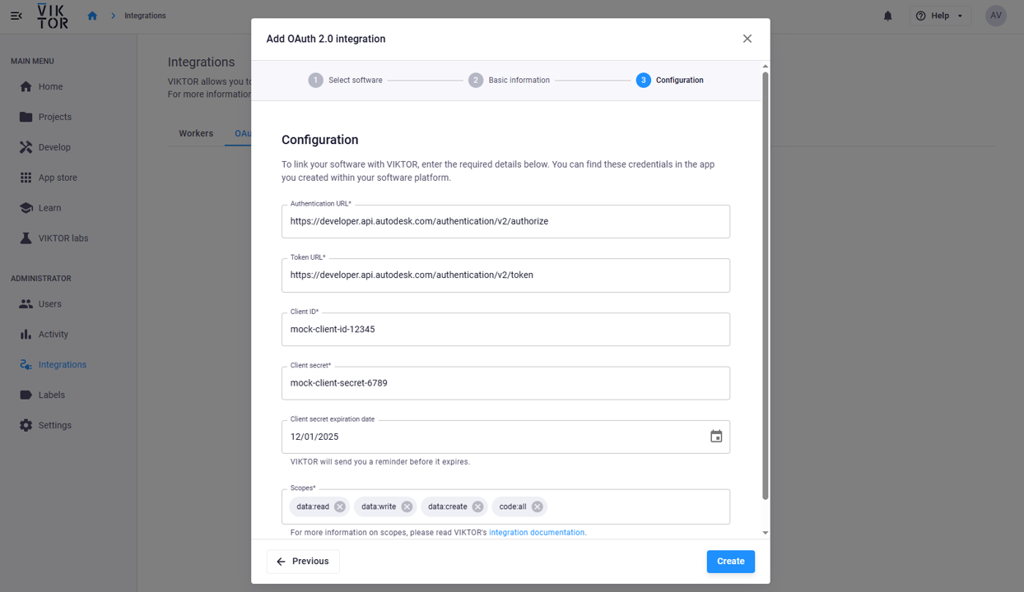Viewport: 1024px width, 592px height.
Task: Collapse the sidebar with the hamburger menu icon
Action: coord(16,16)
